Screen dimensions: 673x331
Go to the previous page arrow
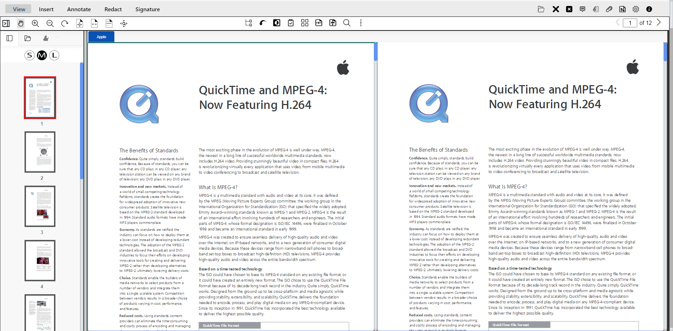pyautogui.click(x=618, y=22)
